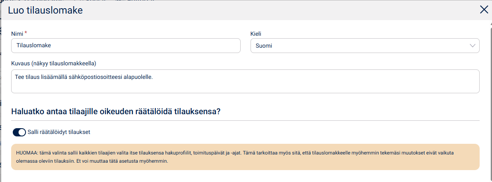Click the 'Salli räätälöidyt tilaukset' label text
The image size is (492, 182).
59,132
